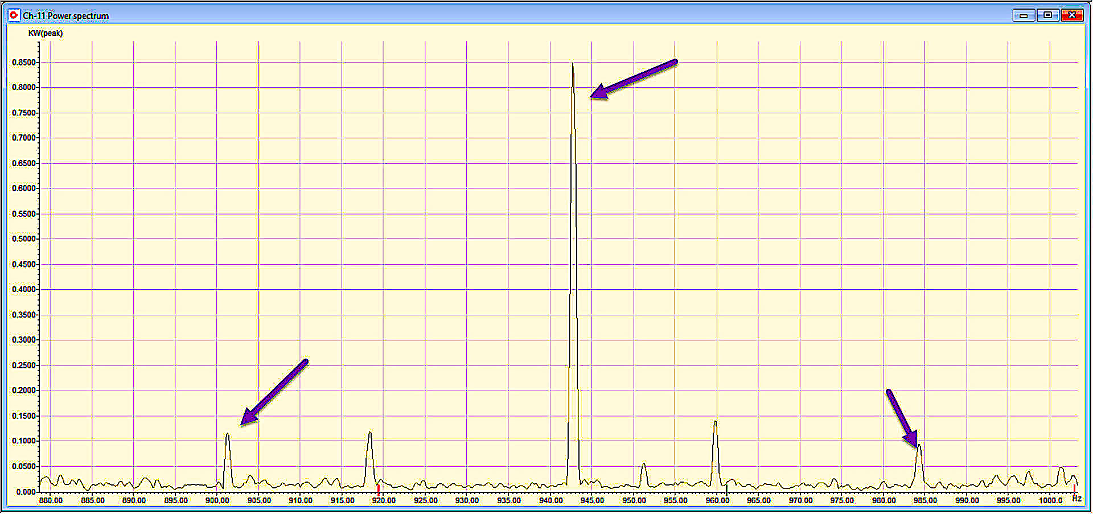Click the small spectrum peak near 951 Hz
The width and height of the screenshot is (1093, 514).
pos(644,475)
